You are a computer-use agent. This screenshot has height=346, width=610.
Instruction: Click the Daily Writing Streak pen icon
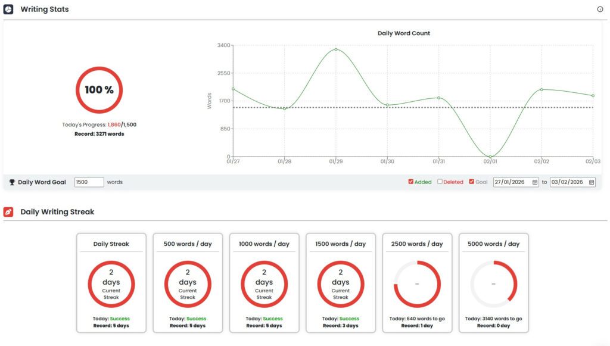pos(8,211)
